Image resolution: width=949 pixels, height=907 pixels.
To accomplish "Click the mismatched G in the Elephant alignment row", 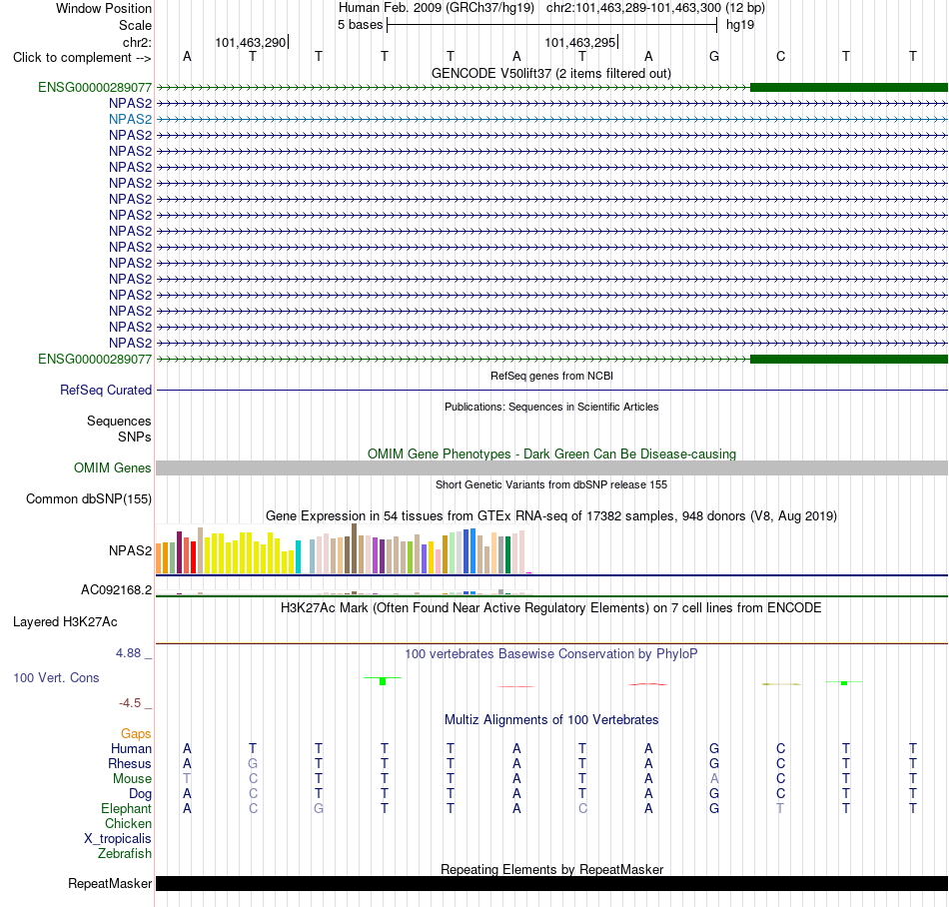I will 319,808.
